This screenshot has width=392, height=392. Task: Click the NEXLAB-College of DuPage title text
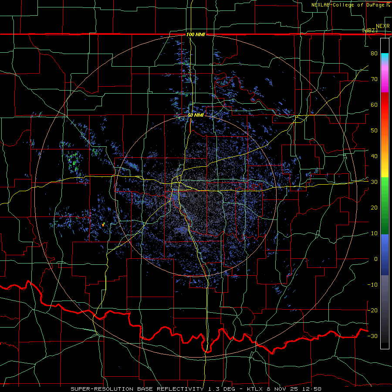click(348, 5)
